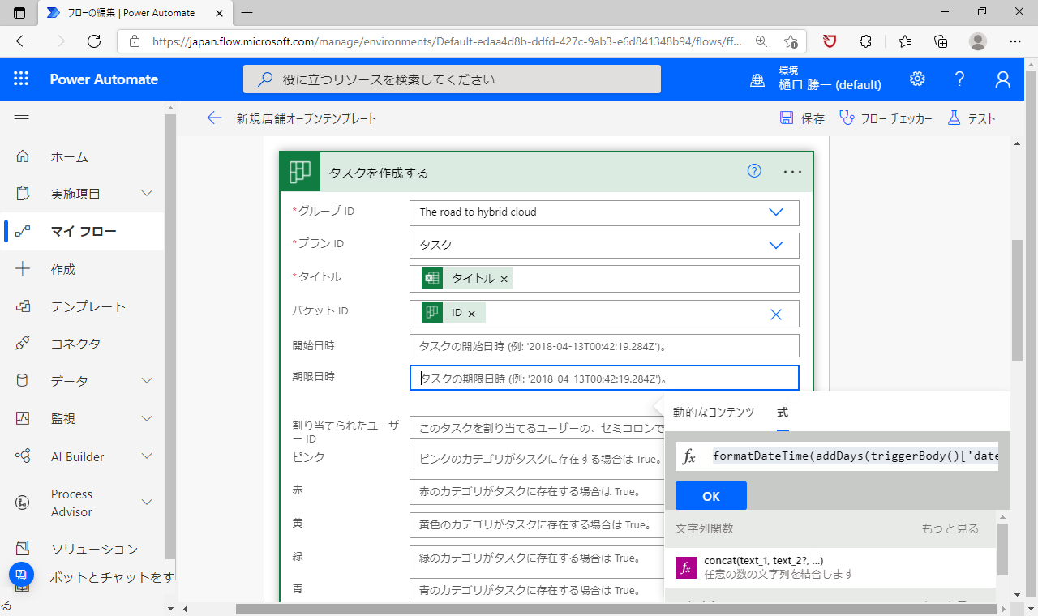Screen dimensions: 1038x616
Task: Click the Save floppy disk icon
Action: (787, 118)
